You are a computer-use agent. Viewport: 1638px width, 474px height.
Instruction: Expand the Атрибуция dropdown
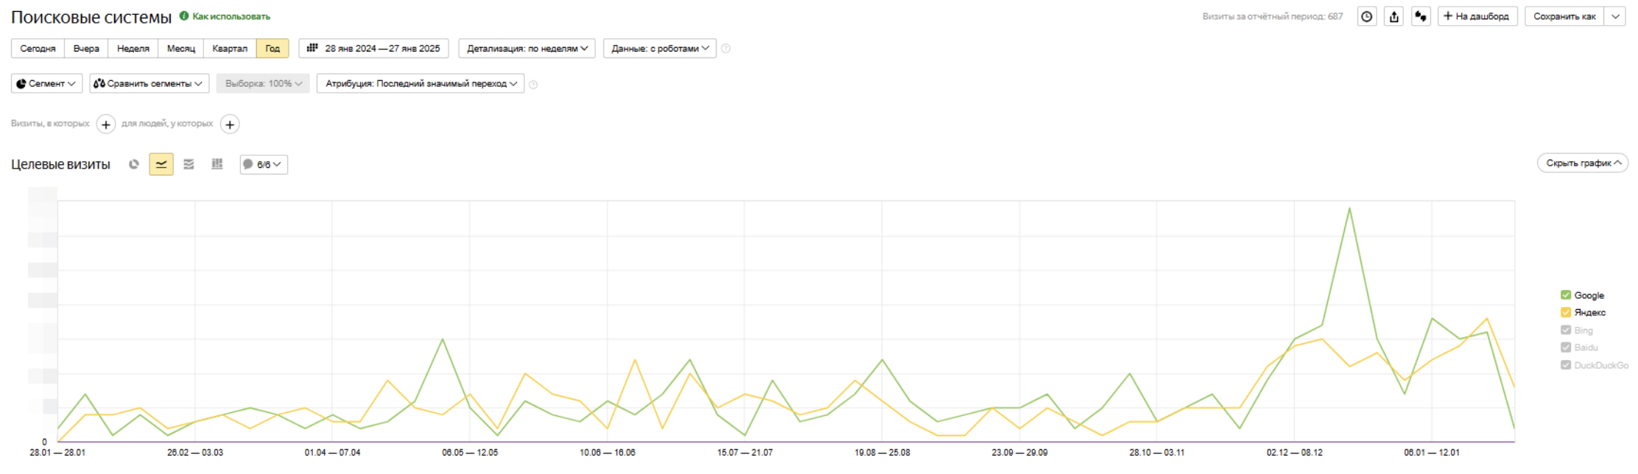421,84
